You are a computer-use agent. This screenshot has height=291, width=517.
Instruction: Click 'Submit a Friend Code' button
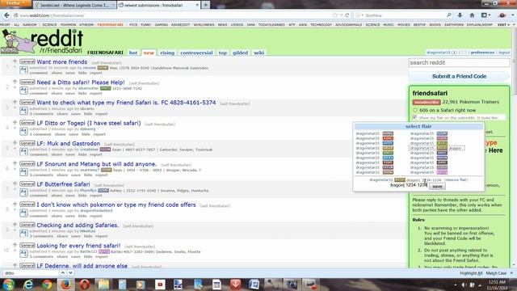click(459, 76)
